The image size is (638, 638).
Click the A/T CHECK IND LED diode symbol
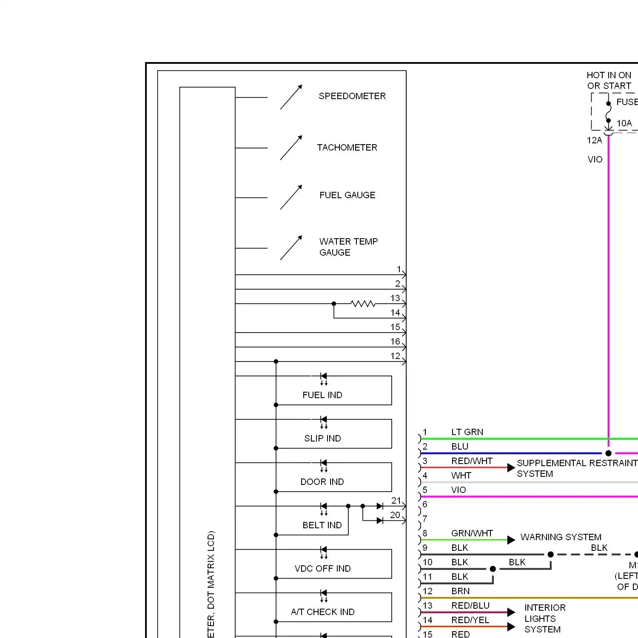pyautogui.click(x=324, y=595)
